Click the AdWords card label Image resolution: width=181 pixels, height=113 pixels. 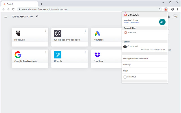99,40
